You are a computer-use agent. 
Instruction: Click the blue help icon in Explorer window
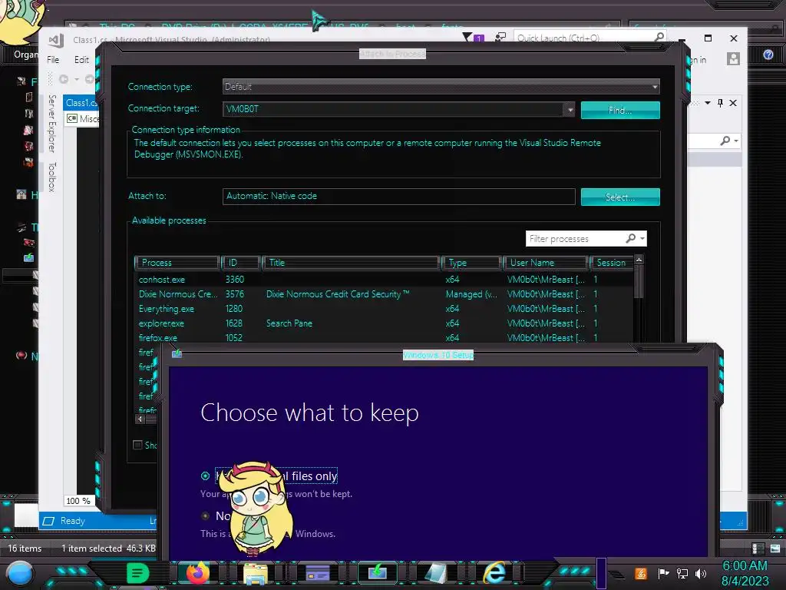(x=768, y=55)
